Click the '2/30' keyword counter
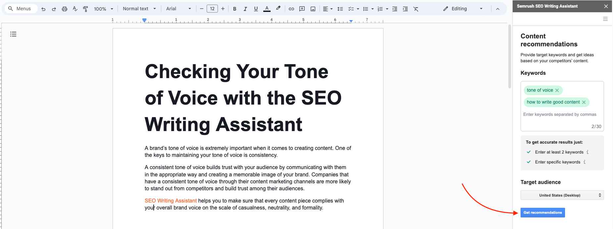613x229 pixels. pyautogui.click(x=596, y=126)
